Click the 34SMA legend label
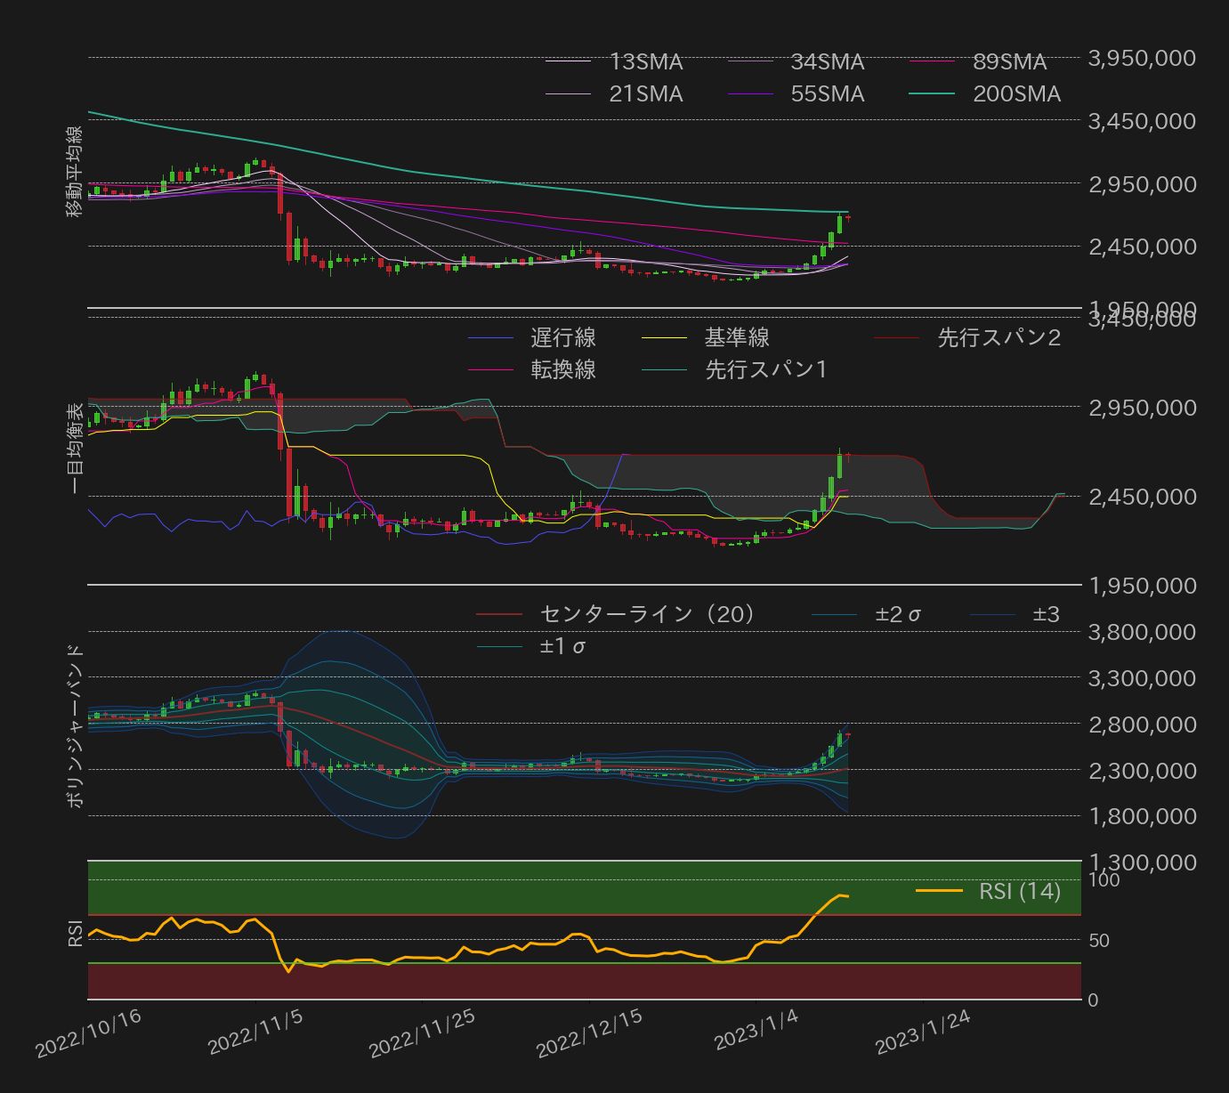This screenshot has height=1093, width=1229. (827, 62)
